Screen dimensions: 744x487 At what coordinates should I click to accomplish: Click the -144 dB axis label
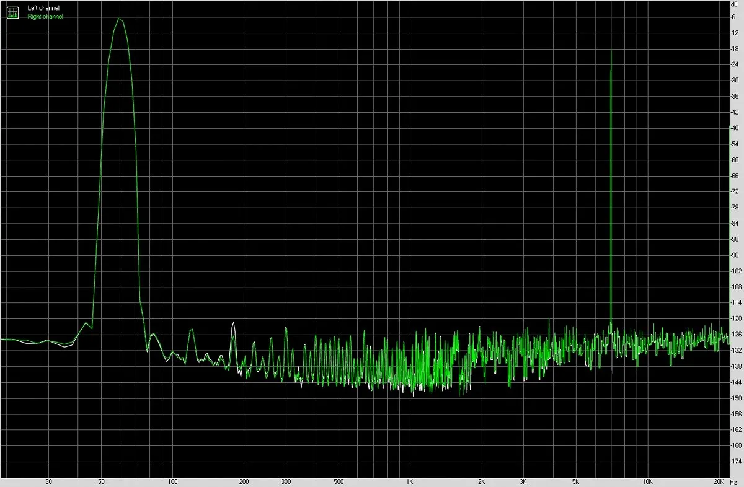(736, 382)
